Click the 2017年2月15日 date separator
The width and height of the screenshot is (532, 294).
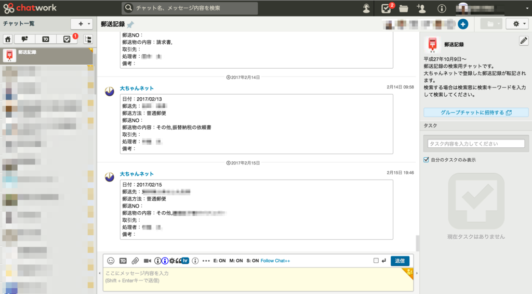[x=243, y=163]
